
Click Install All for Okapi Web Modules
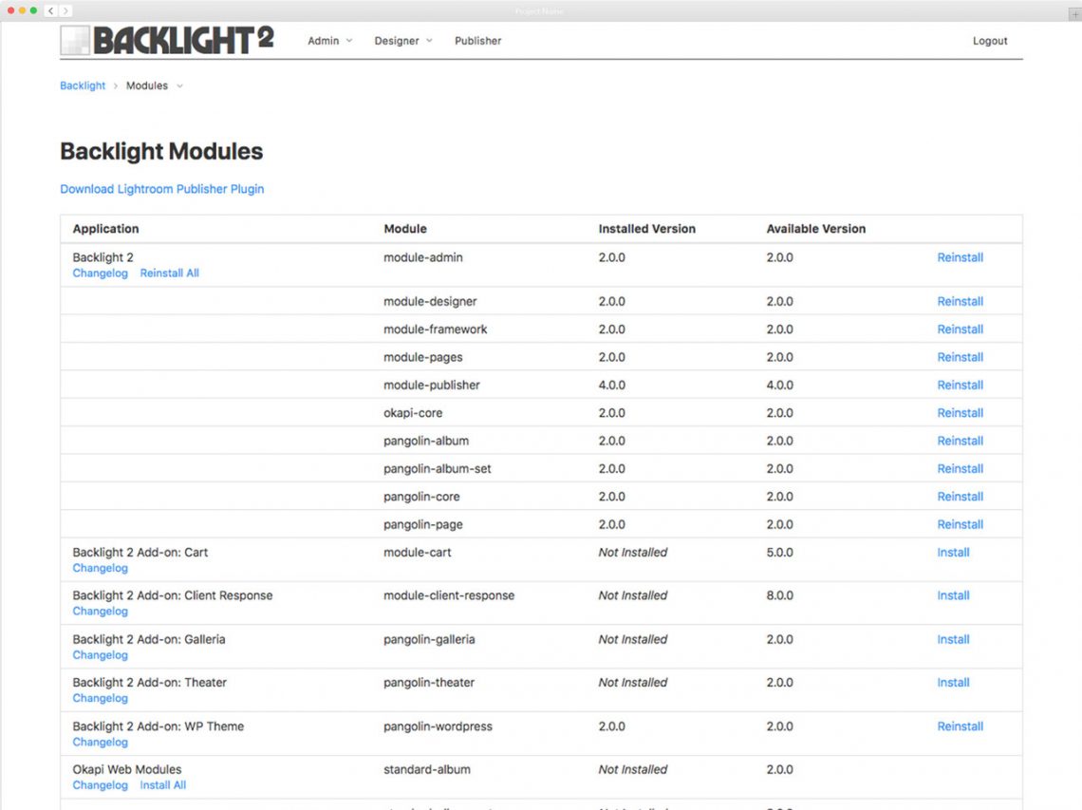(163, 785)
